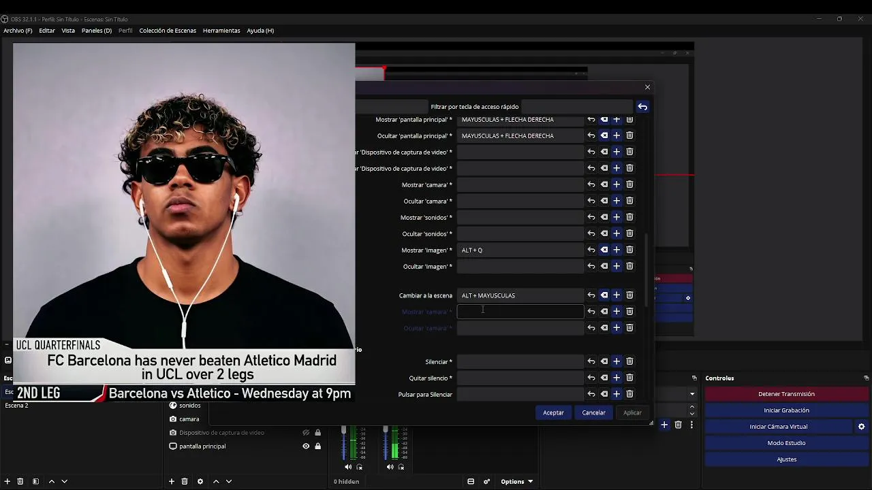Open Ajustes from the Controles panel

point(786,459)
